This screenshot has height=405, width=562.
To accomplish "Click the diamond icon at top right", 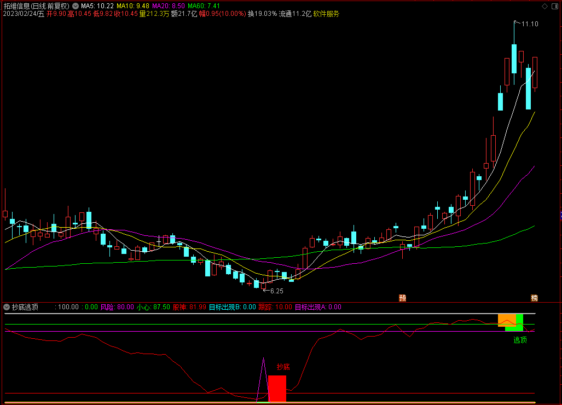I will click(x=545, y=6).
